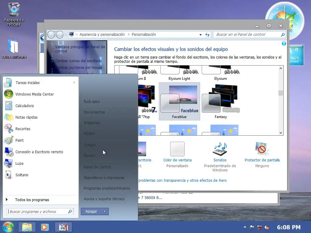
Task: Open the Protector de pantalla icon
Action: point(262,149)
